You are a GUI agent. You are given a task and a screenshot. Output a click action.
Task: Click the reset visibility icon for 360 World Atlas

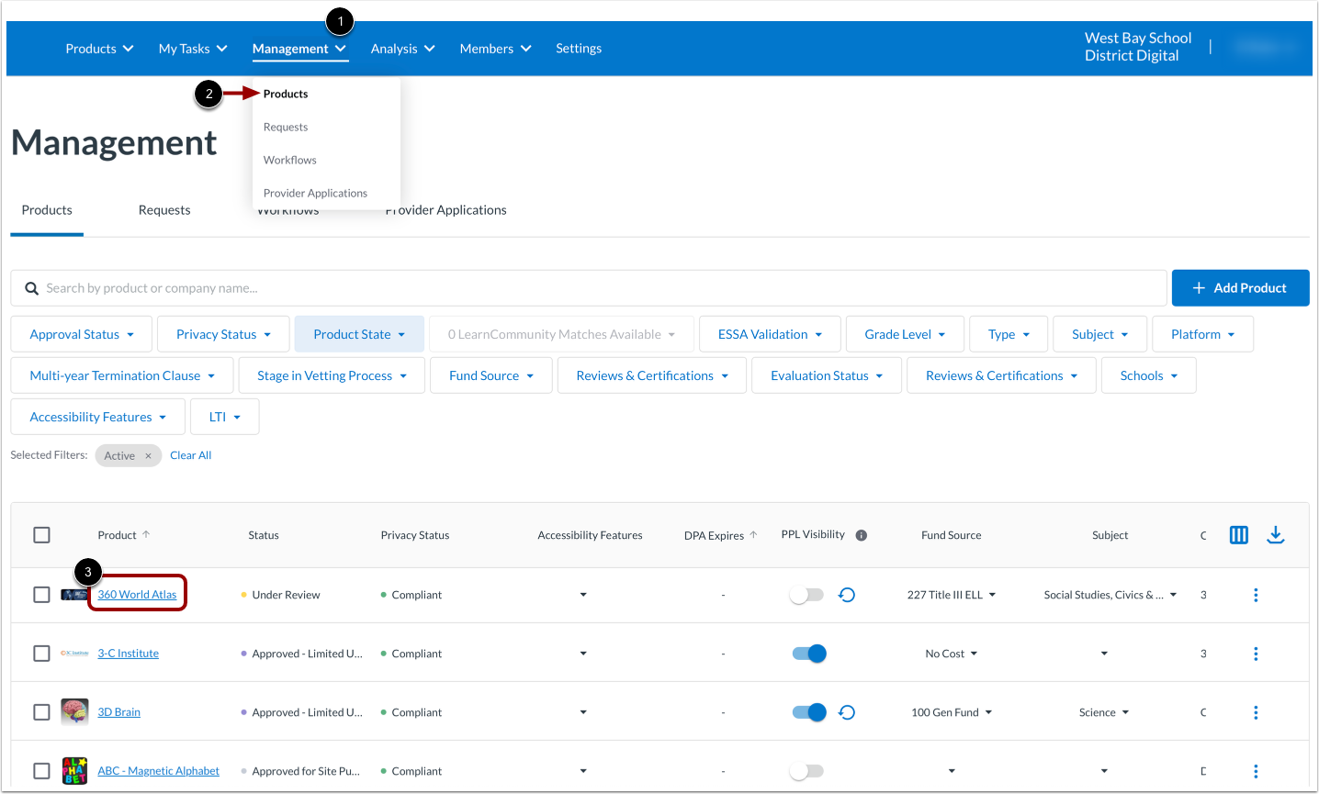[x=847, y=595]
